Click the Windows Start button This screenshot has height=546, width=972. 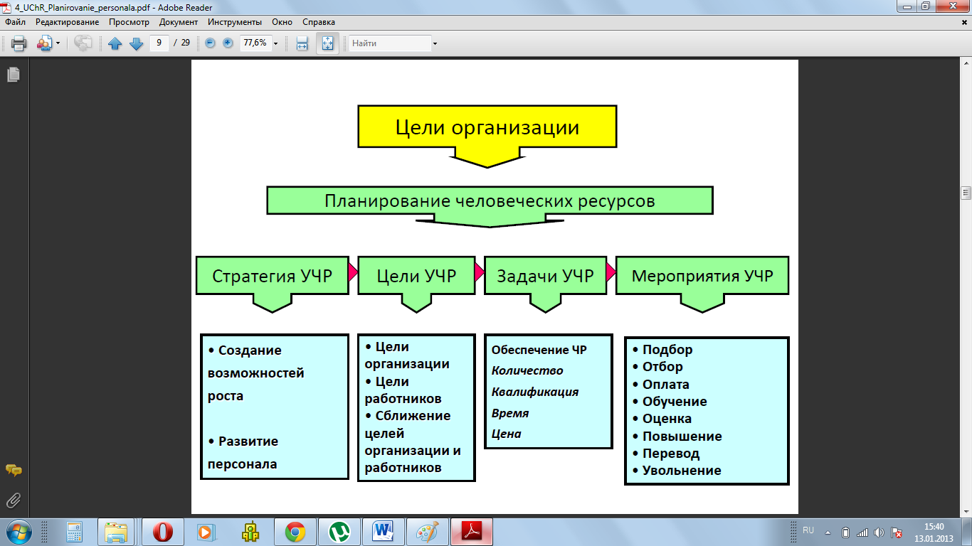17,532
